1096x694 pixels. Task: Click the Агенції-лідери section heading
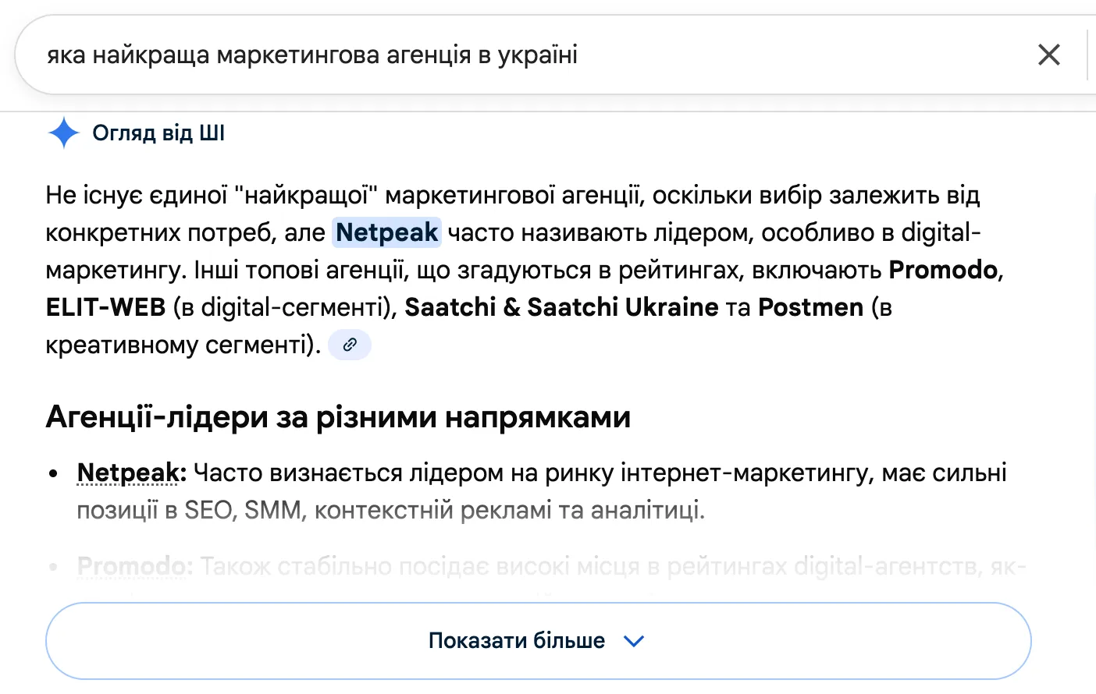tap(339, 417)
